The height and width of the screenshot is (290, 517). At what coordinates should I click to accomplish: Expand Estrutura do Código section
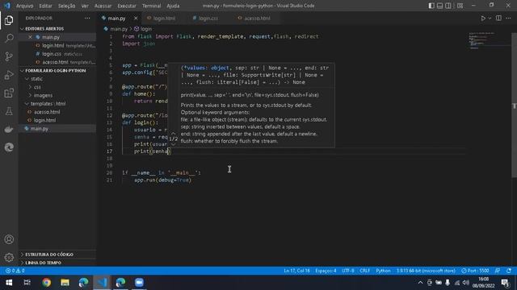point(57,255)
